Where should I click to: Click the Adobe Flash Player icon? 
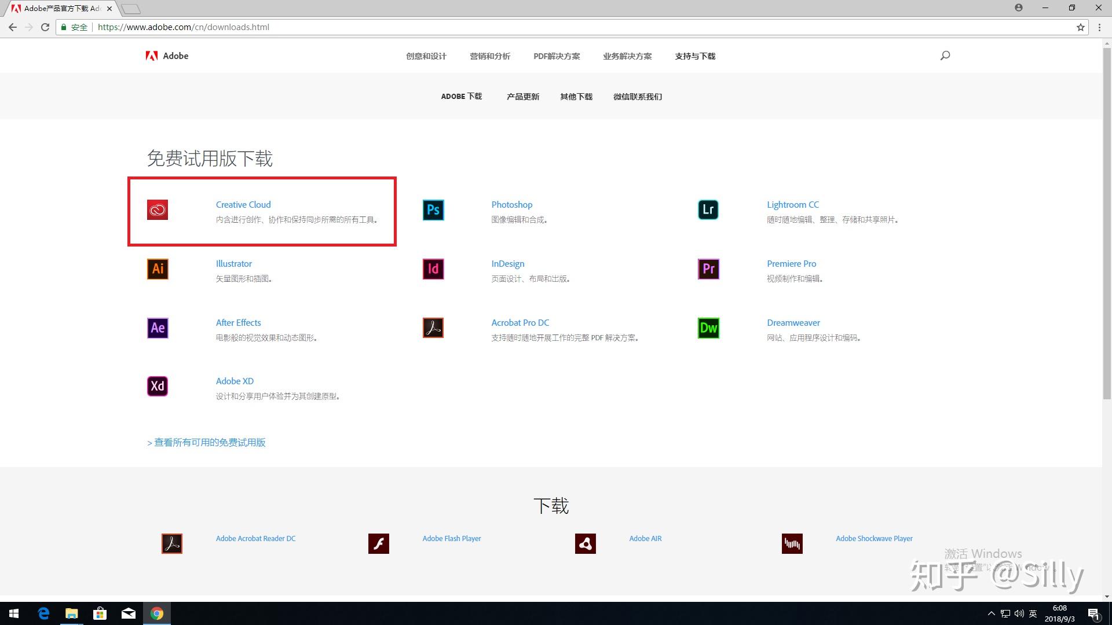379,544
